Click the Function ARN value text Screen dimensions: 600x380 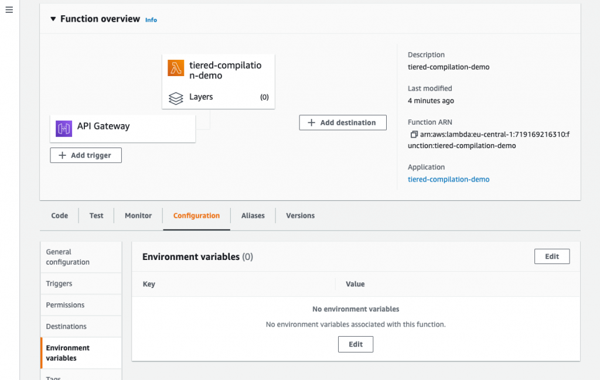pos(489,140)
